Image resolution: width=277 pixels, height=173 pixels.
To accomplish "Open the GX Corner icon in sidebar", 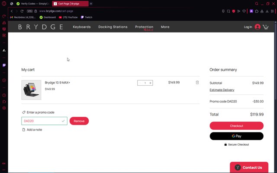I will [x=4, y=163].
